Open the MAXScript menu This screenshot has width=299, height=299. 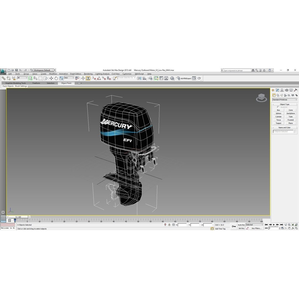pyautogui.click(x=139, y=74)
